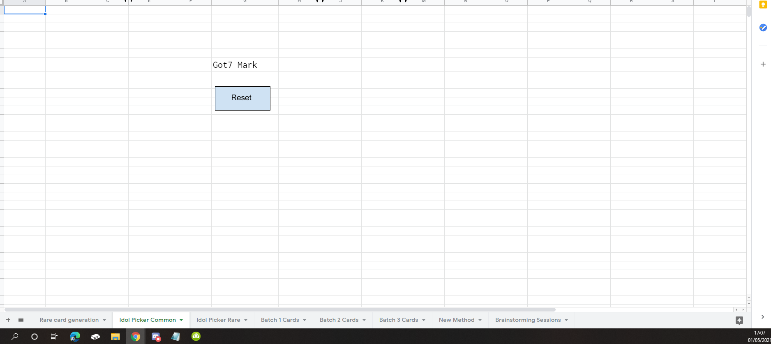The image size is (771, 344).
Task: Open the Batch 2 Cards sheet
Action: [x=339, y=320]
